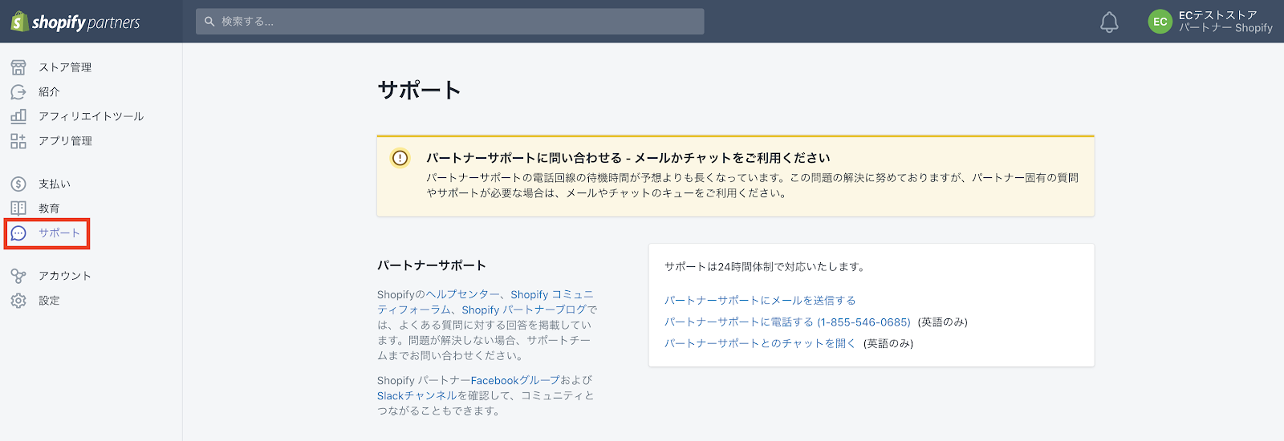Click the 設定 gear icon
1284x441 pixels.
(18, 301)
